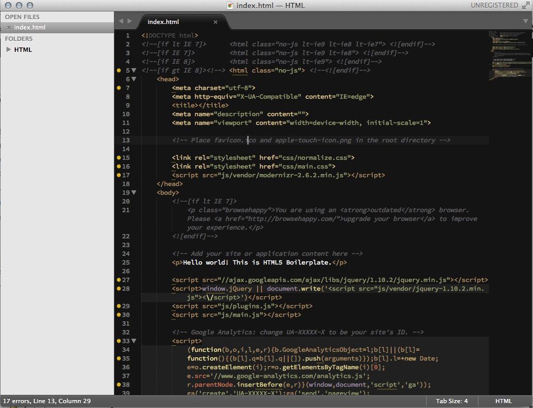Click line number 1 in the gutter

128,35
